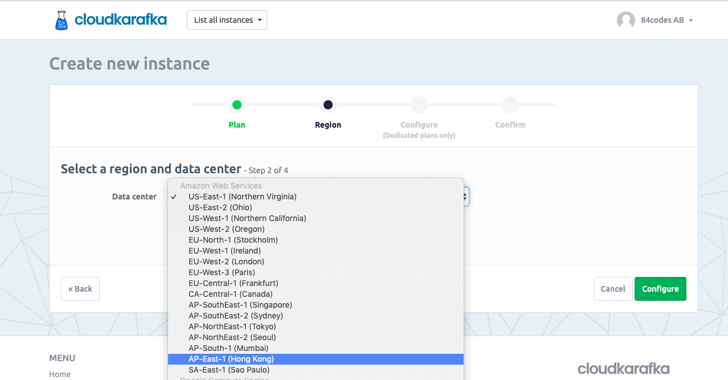
Task: Click the Home footer link
Action: click(60, 374)
